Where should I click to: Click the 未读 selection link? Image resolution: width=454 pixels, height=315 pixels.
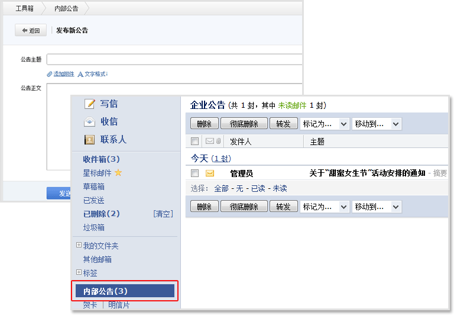[x=279, y=188]
